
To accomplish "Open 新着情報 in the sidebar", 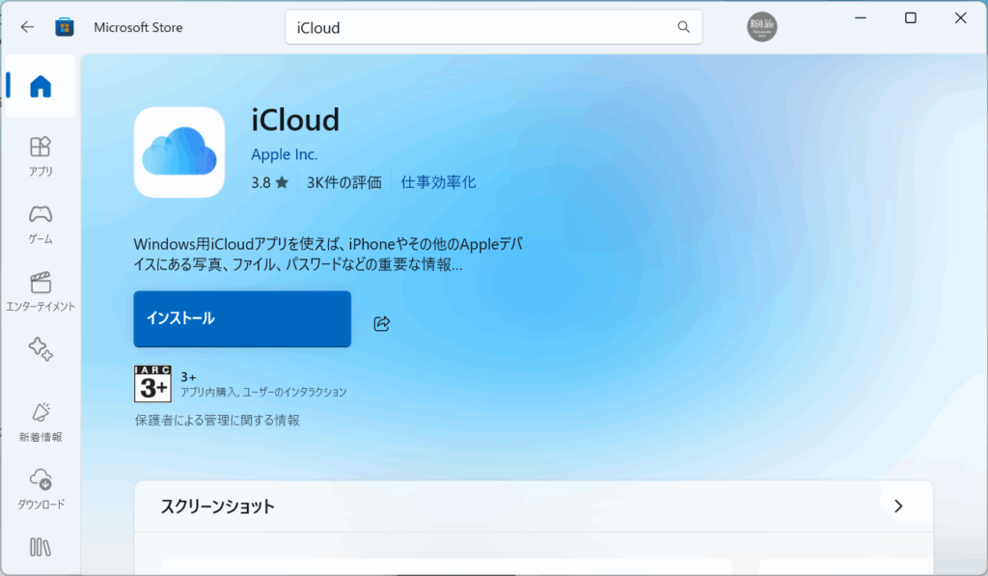I will [x=41, y=421].
